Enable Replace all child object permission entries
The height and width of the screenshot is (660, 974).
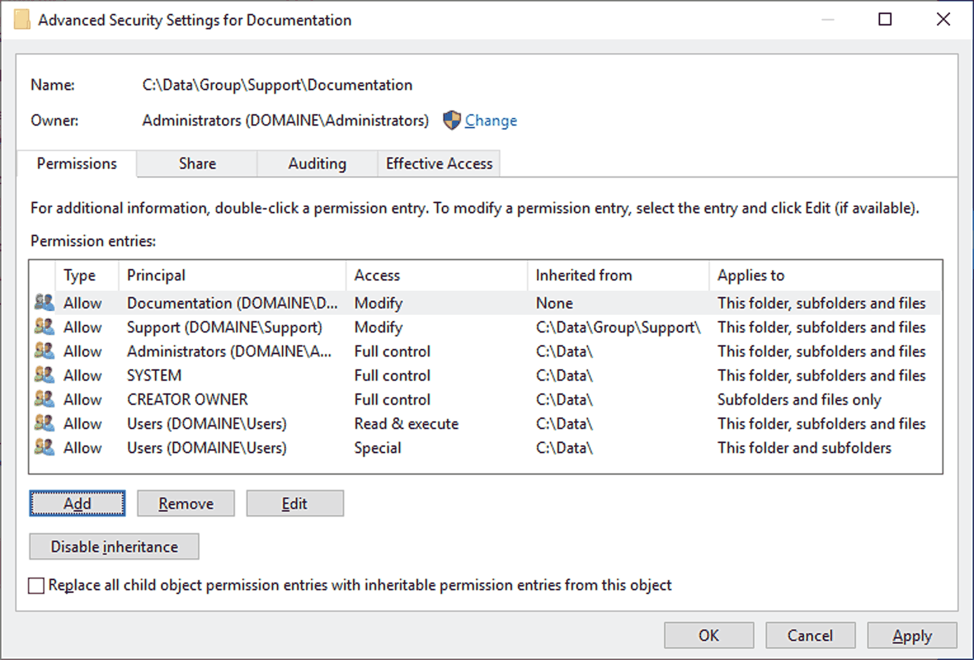click(x=37, y=585)
